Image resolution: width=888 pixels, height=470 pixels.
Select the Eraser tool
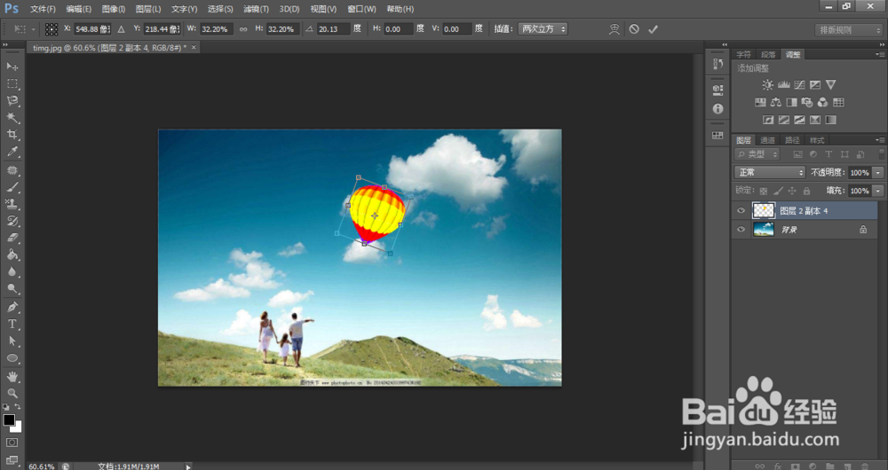point(12,238)
